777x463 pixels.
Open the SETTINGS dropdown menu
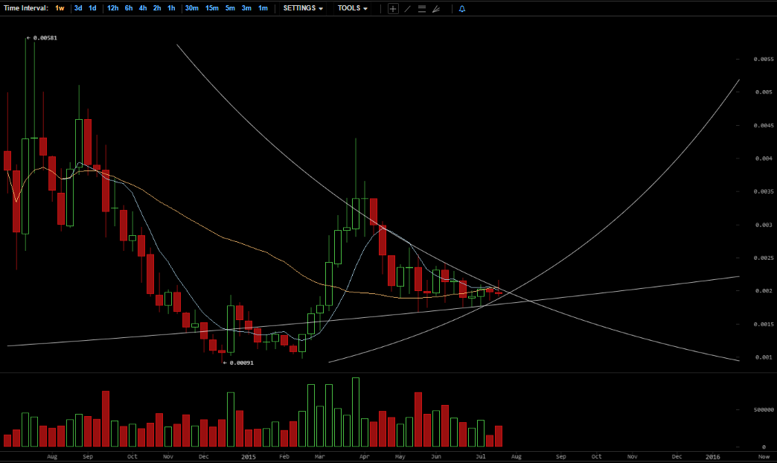(x=303, y=8)
